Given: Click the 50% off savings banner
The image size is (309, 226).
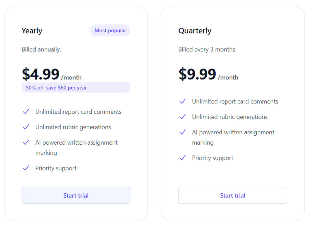Looking at the screenshot, I should click(76, 88).
